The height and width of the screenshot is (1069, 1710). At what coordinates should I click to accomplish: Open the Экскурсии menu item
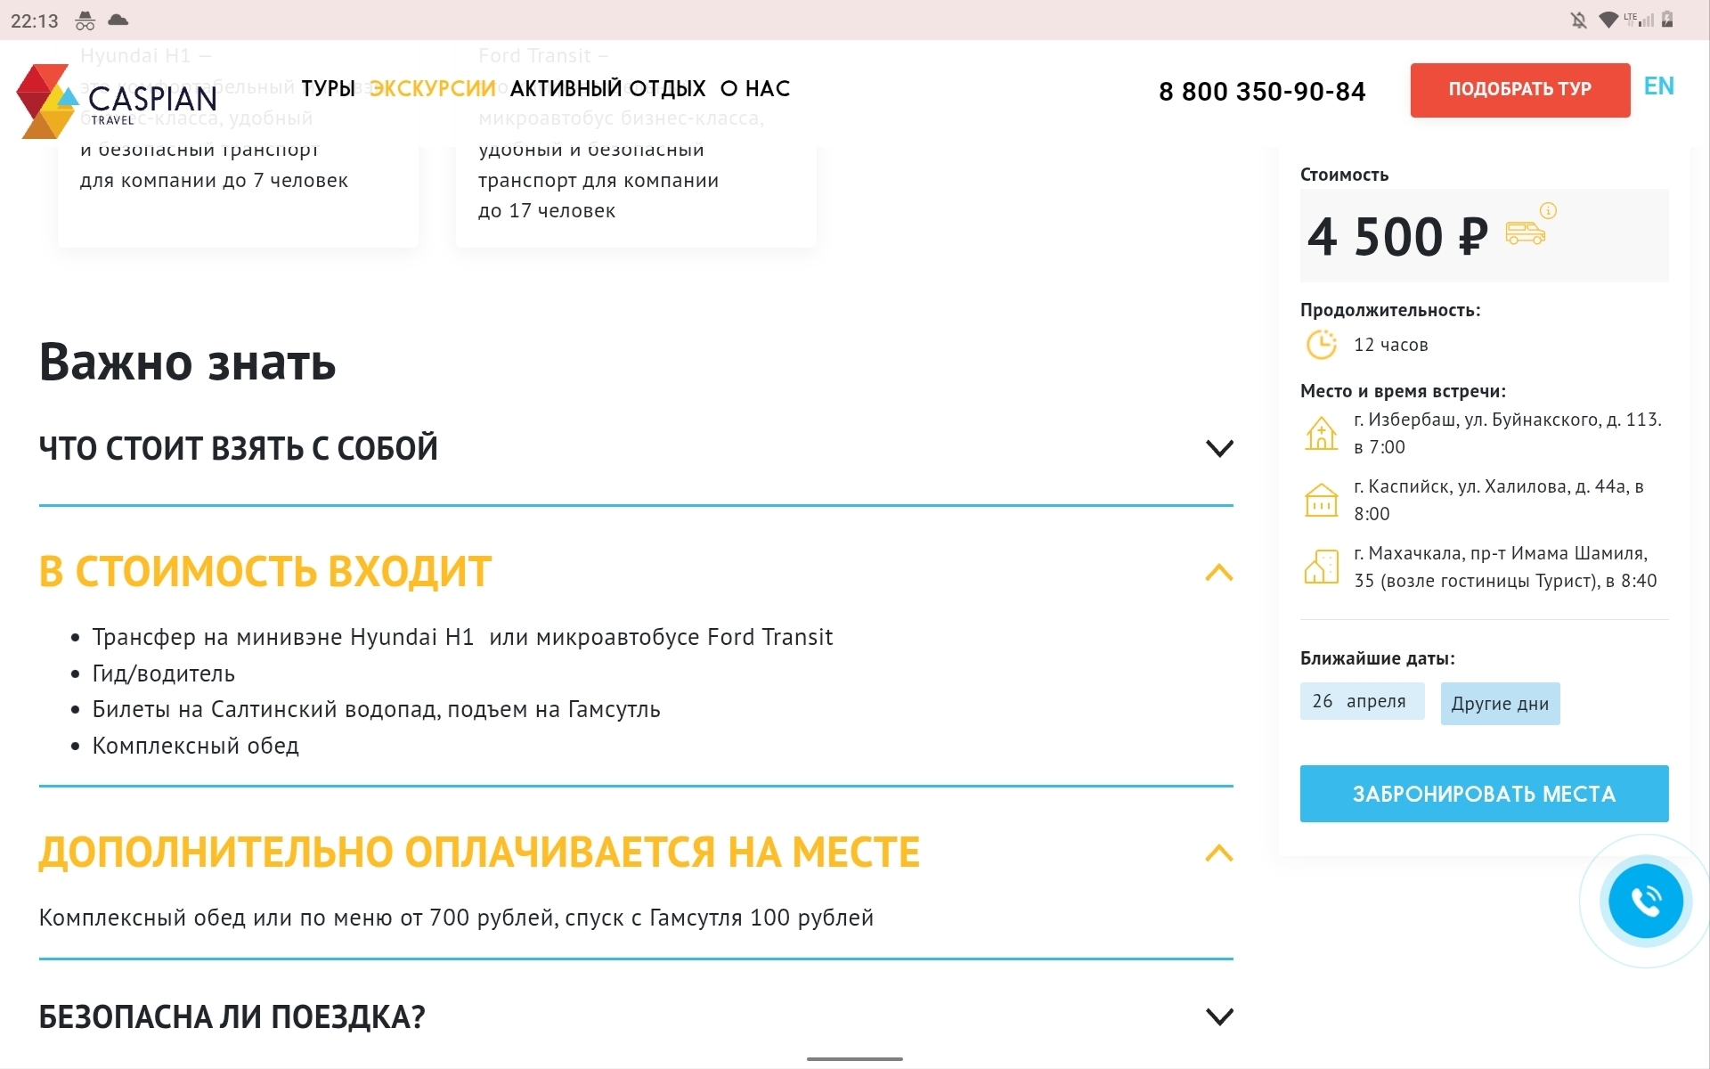click(432, 88)
